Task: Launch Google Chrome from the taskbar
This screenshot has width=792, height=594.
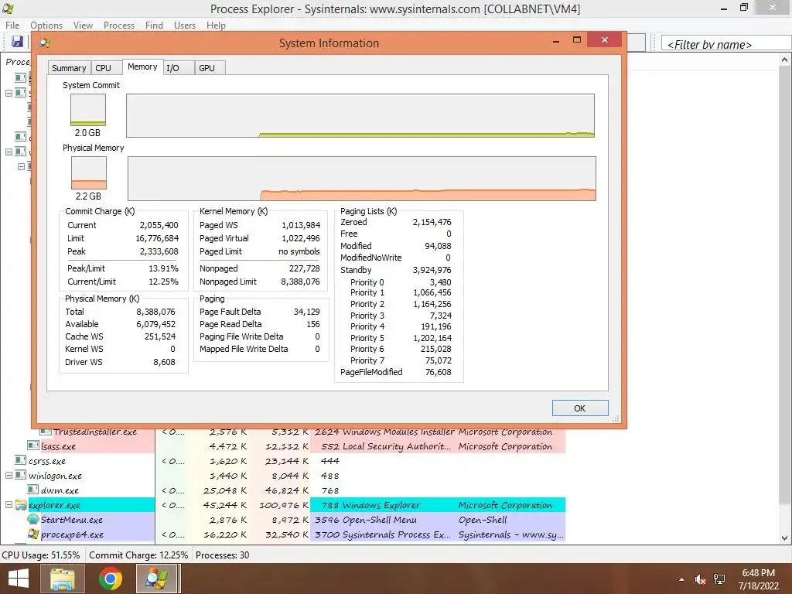Action: (x=110, y=579)
